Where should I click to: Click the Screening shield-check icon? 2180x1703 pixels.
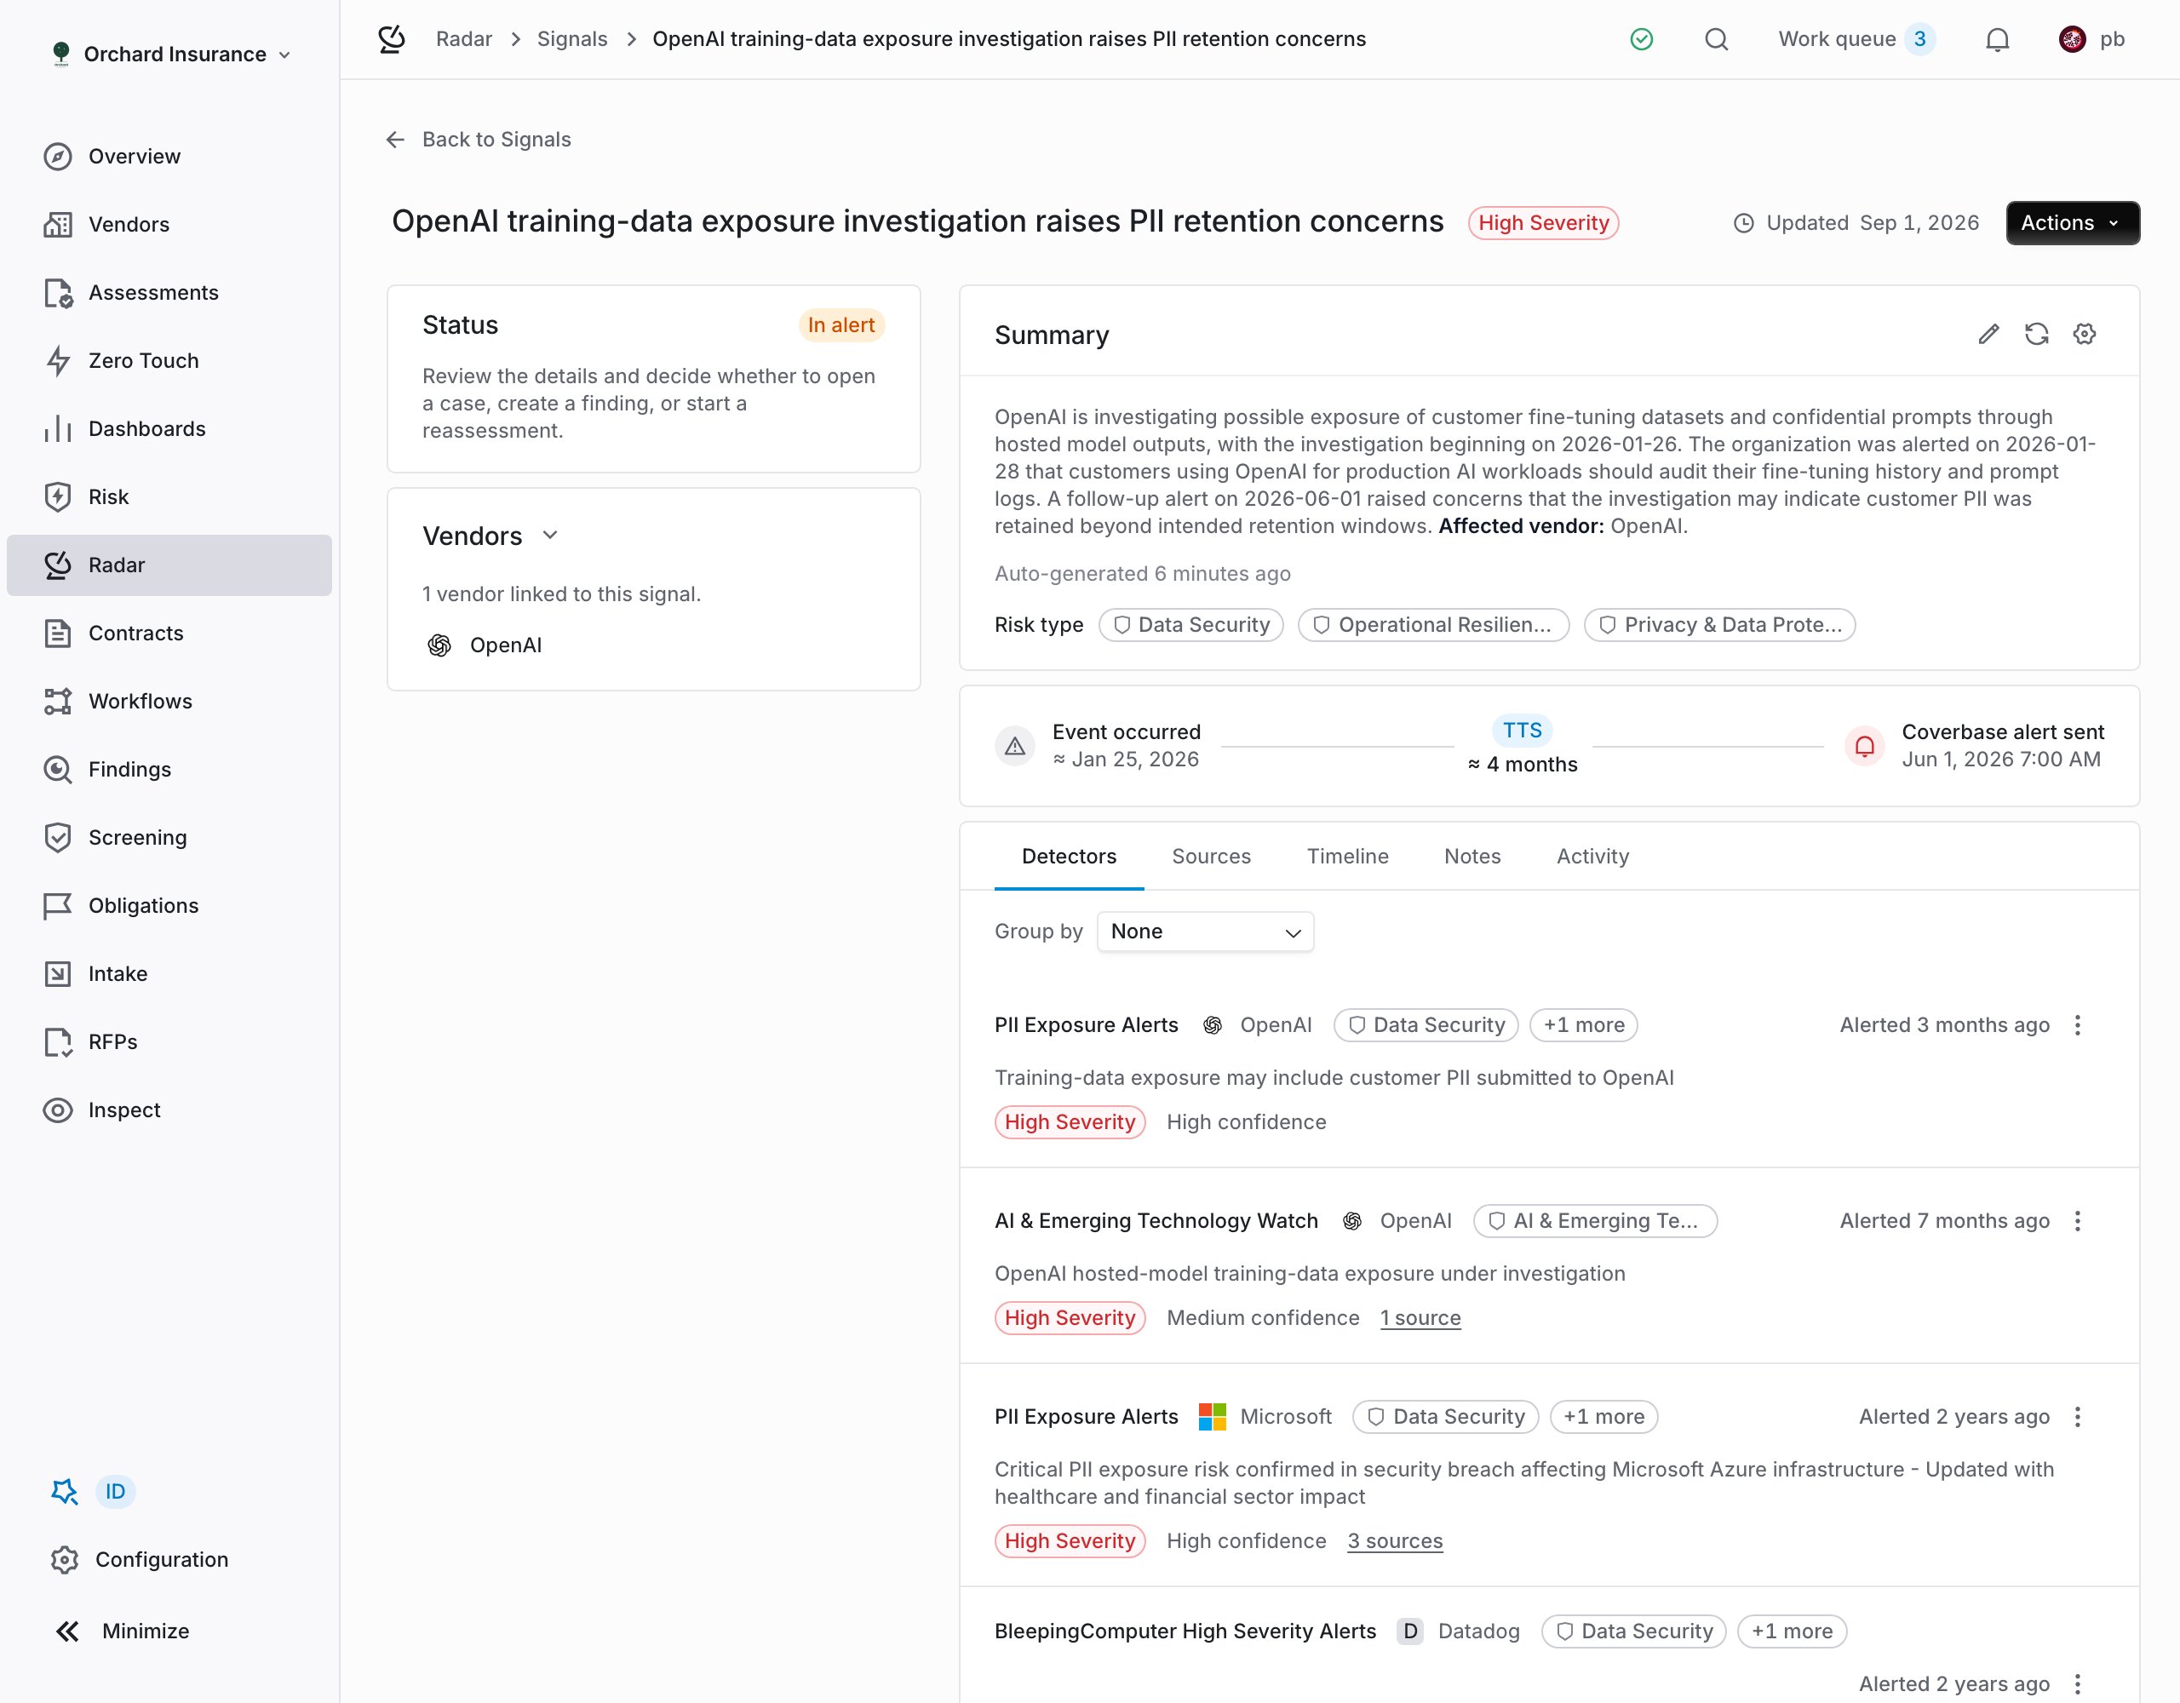(58, 838)
